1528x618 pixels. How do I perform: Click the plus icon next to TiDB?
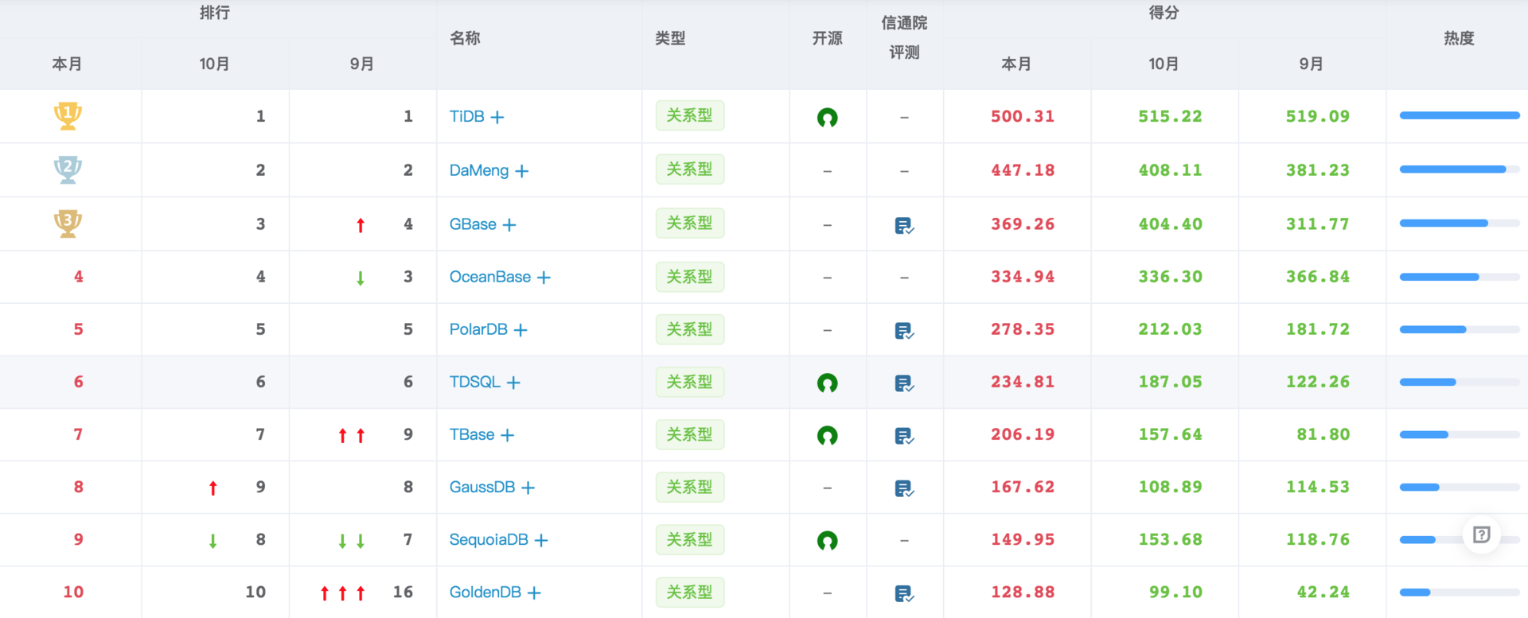pyautogui.click(x=497, y=118)
